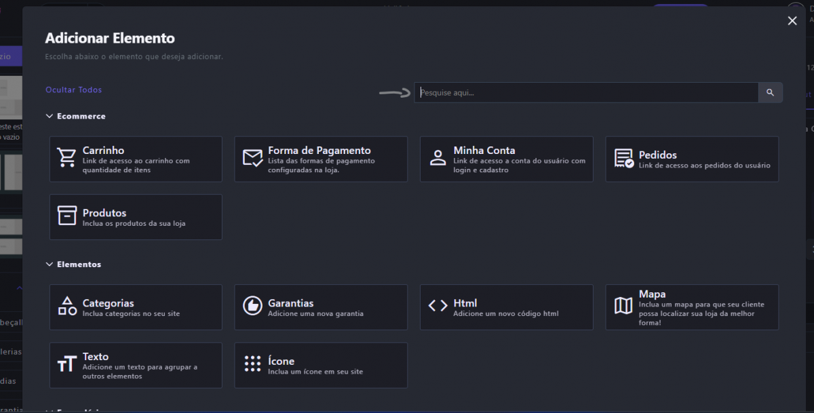Pick the Html code brackets icon

(x=438, y=306)
